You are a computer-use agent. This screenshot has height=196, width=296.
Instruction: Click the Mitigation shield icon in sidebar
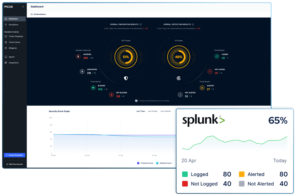click(x=6, y=48)
